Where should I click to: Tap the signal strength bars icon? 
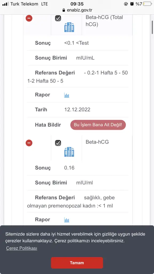[5, 4]
